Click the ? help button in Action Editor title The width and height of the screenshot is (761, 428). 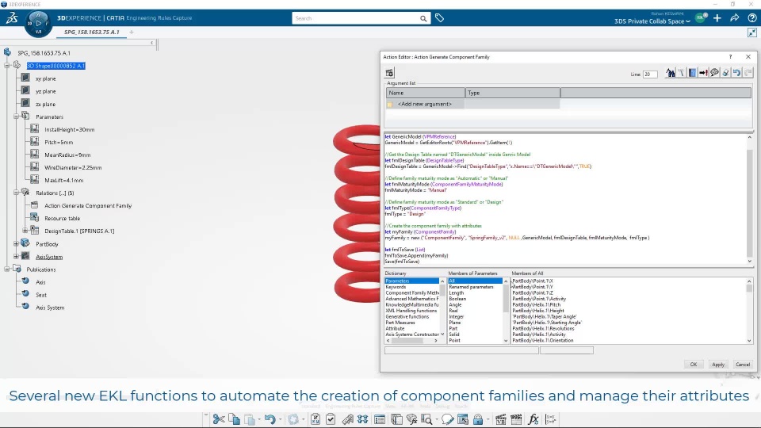tap(730, 57)
